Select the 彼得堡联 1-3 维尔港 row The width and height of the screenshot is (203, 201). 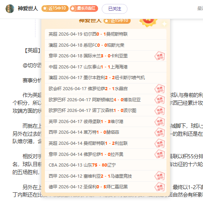pyautogui.click(x=106, y=121)
